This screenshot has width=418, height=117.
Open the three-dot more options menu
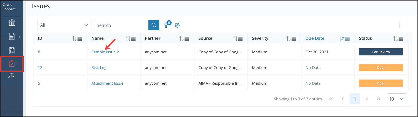click(399, 25)
